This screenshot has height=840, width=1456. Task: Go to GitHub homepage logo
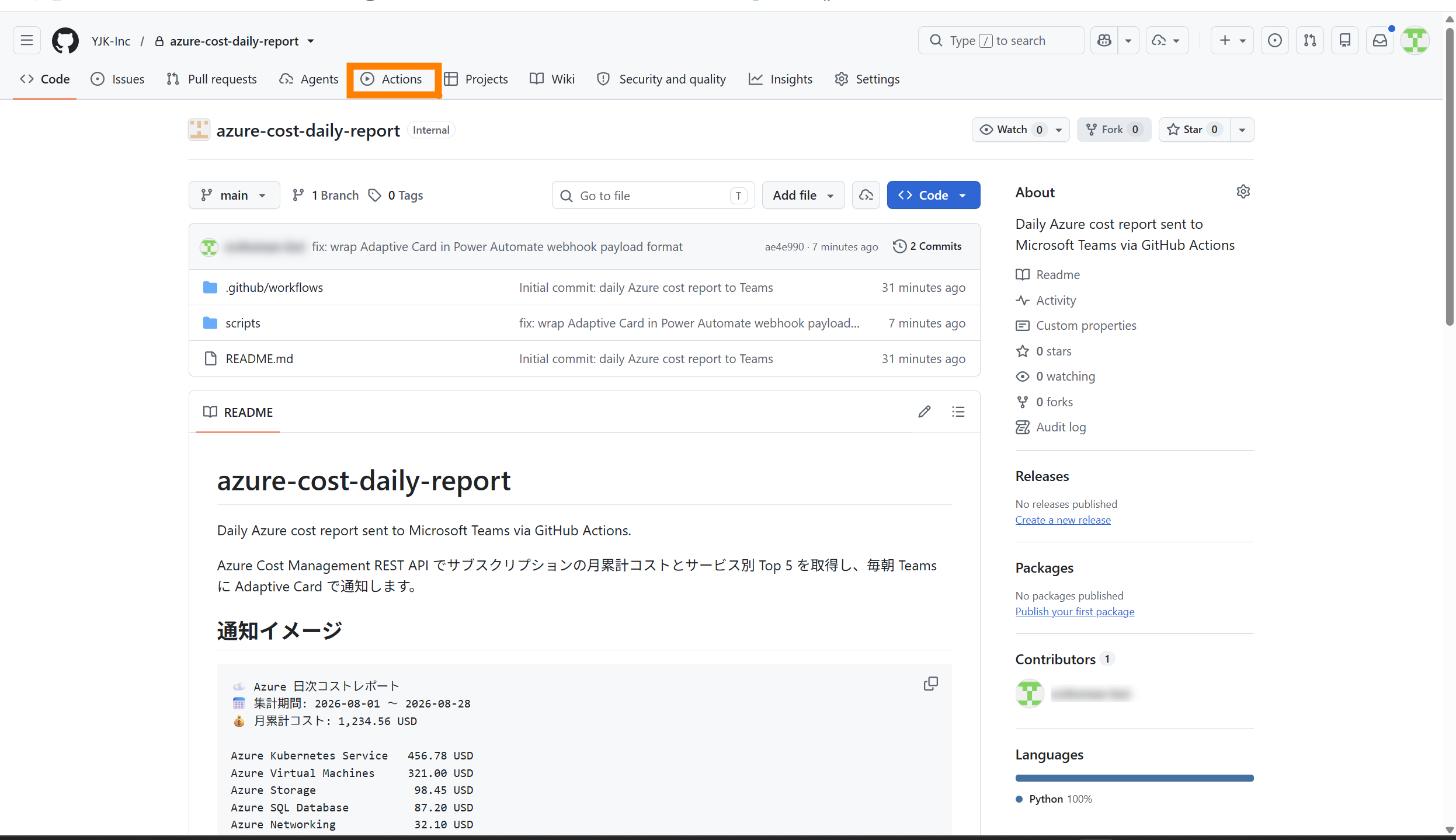[65, 41]
